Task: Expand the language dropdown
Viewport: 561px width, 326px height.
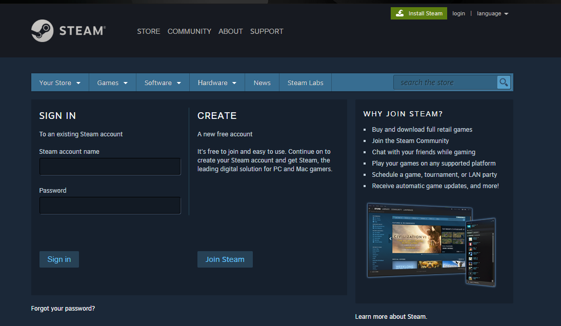Action: [x=492, y=13]
